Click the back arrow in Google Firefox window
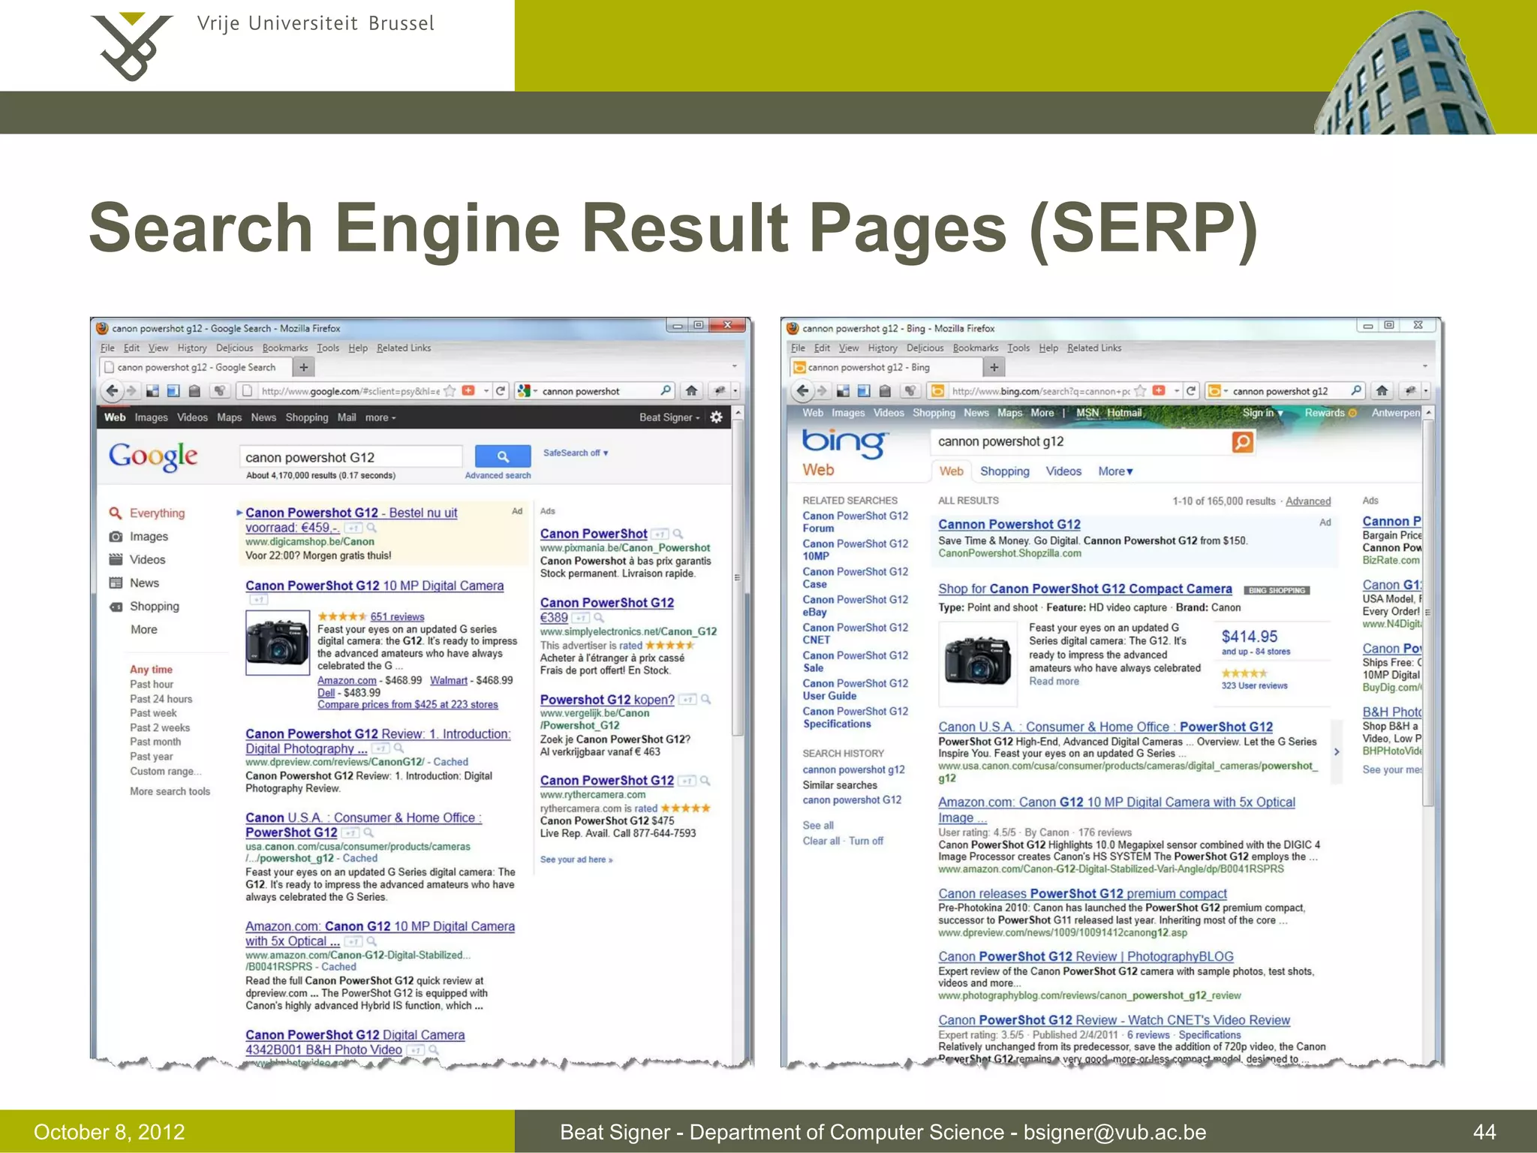 (x=112, y=390)
